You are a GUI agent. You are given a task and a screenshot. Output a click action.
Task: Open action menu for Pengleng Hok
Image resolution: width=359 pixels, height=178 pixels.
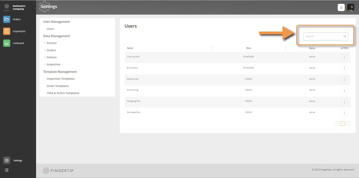pos(345,102)
